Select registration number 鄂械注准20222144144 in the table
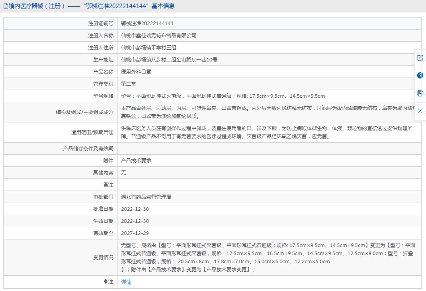 [147, 23]
